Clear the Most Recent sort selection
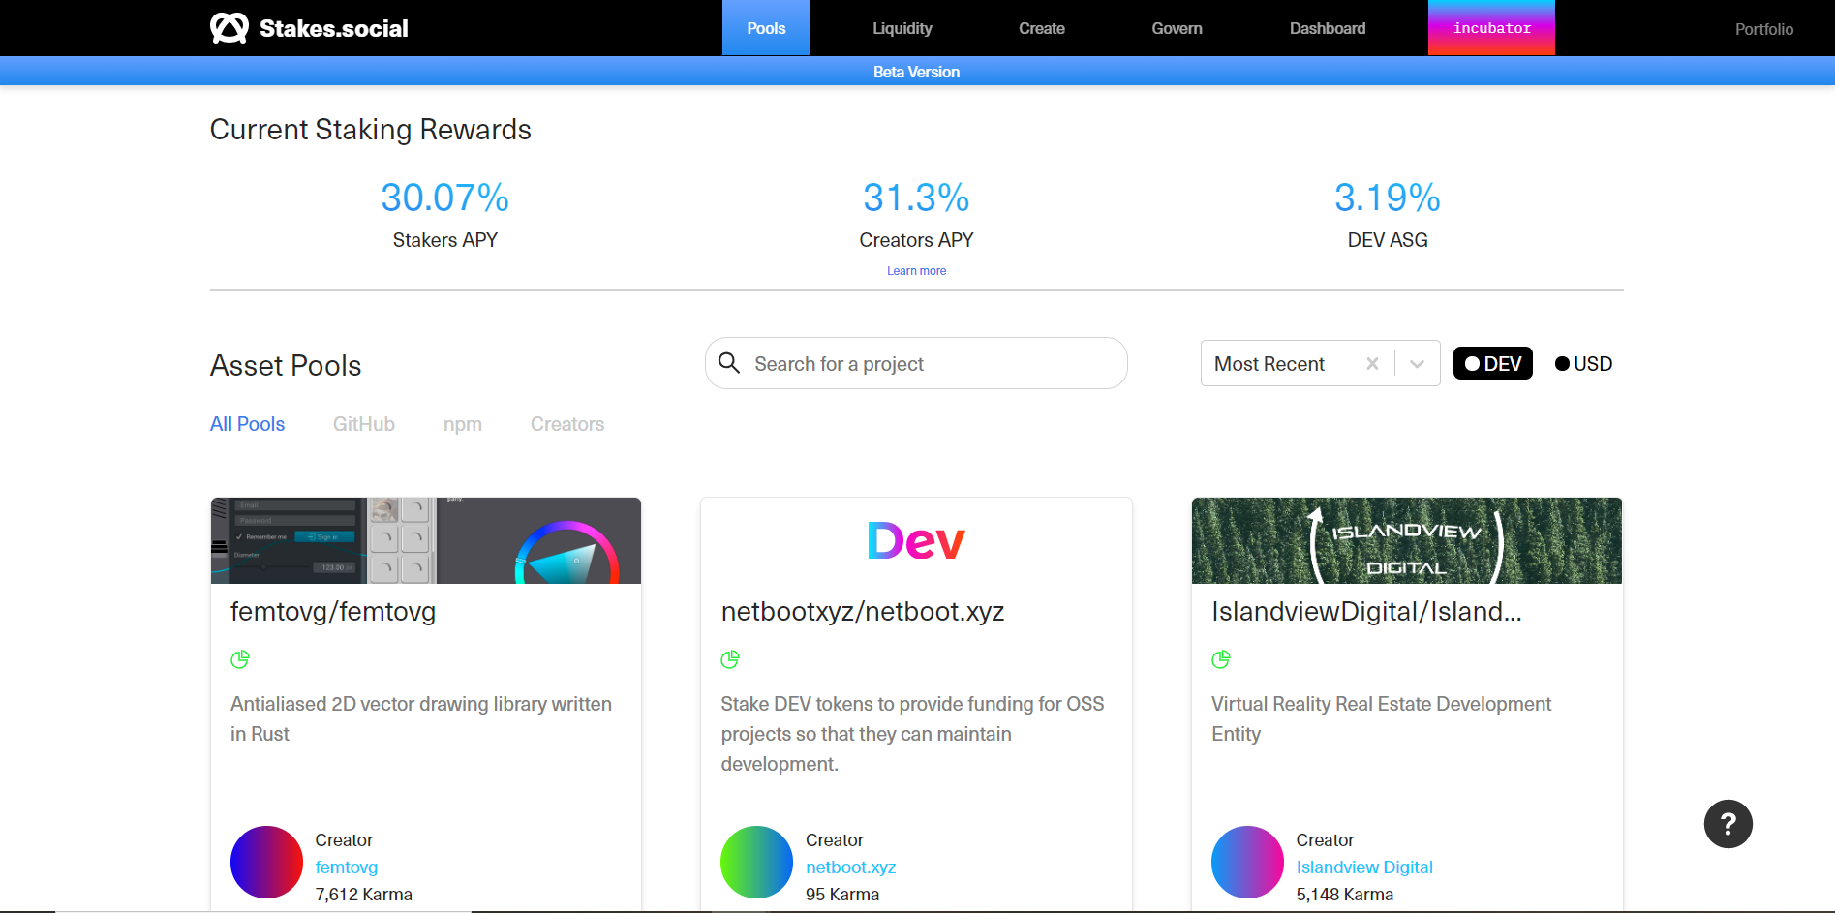This screenshot has height=913, width=1835. [1372, 364]
